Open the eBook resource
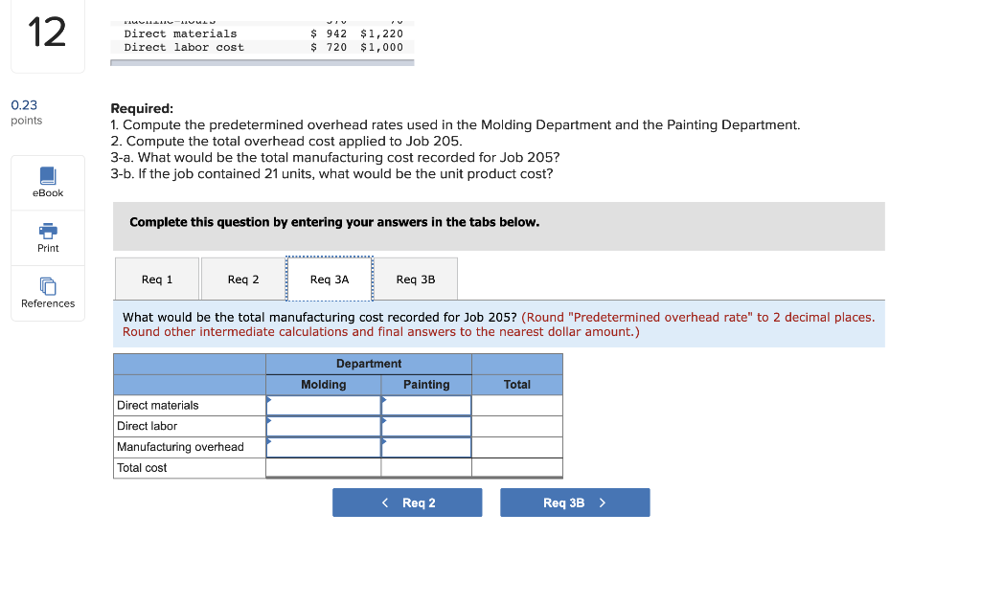Screen dimensions: 981x603 click(47, 182)
